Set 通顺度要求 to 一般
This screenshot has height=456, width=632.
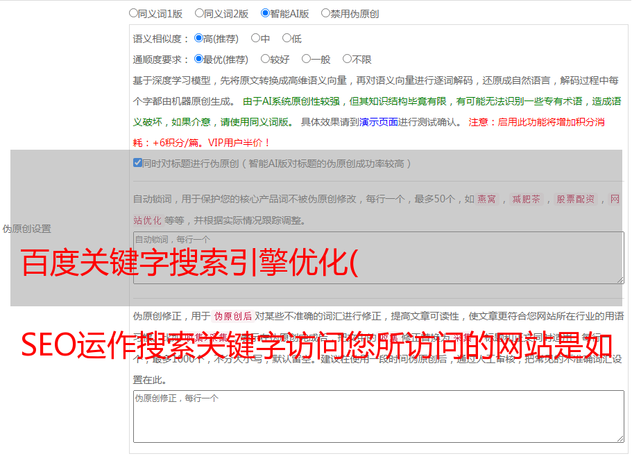point(307,59)
